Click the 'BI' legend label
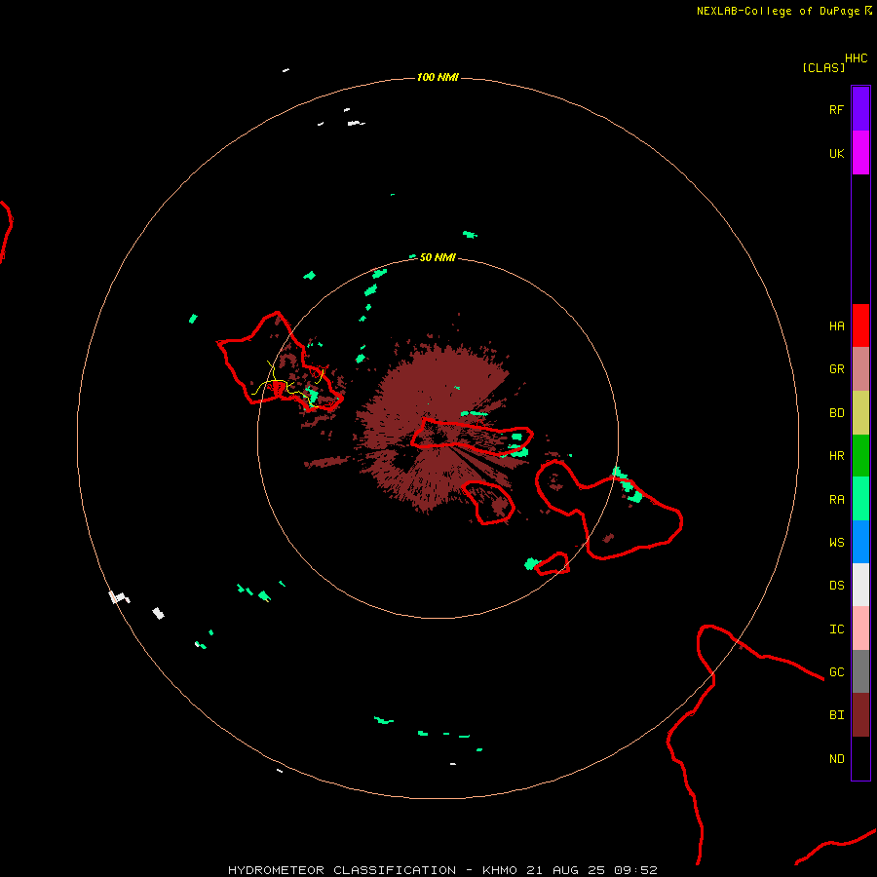This screenshot has width=877, height=877. [836, 715]
